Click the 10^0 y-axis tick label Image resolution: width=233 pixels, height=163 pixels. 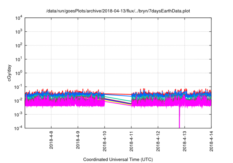tap(19, 73)
